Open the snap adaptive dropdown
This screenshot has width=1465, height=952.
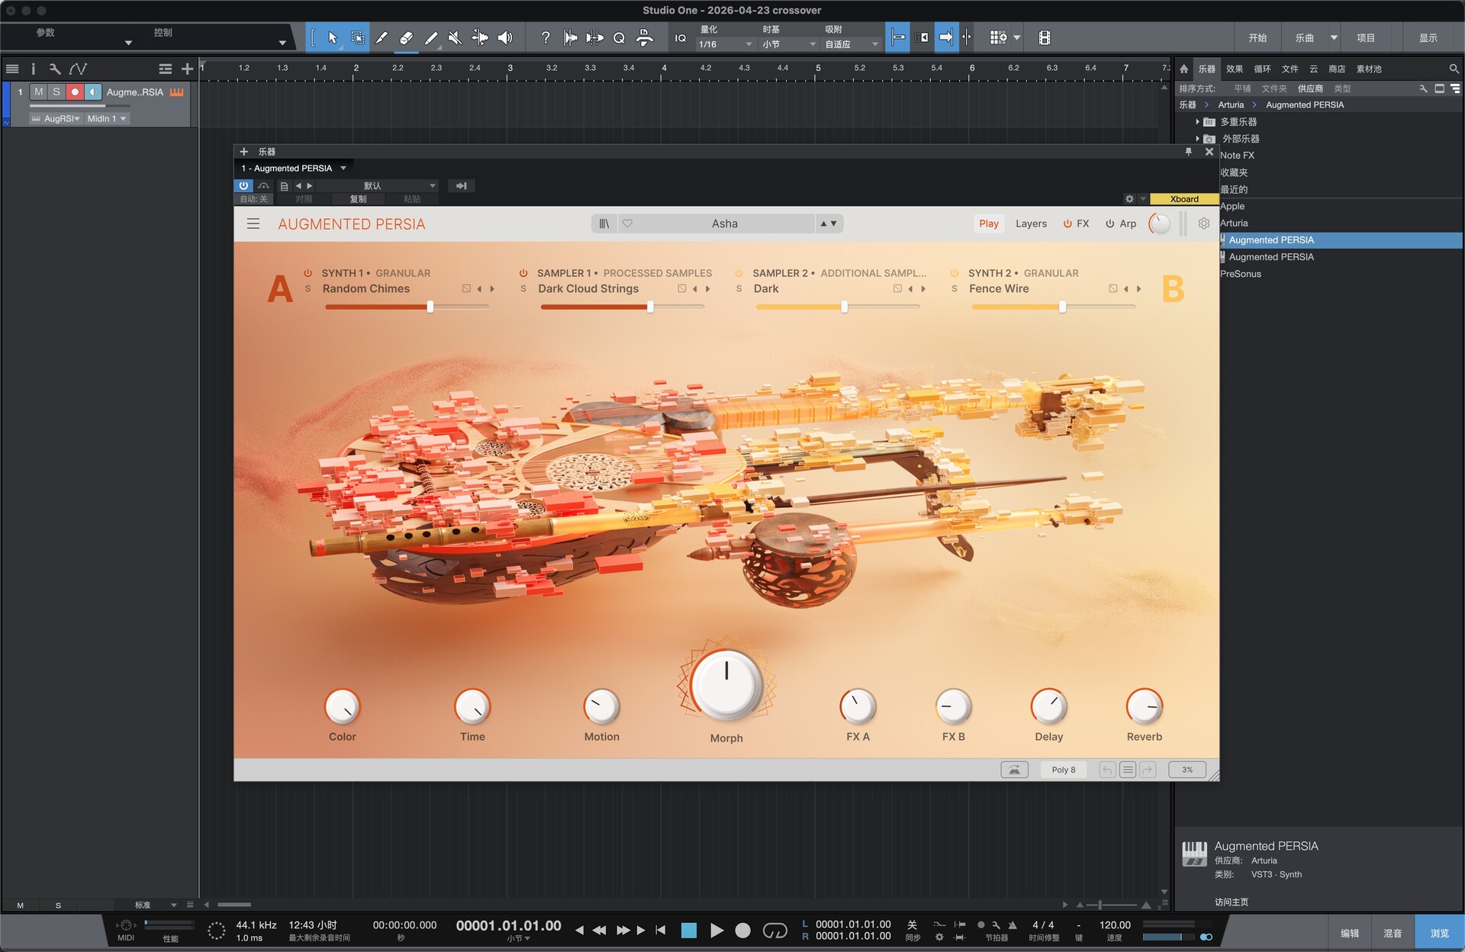tap(852, 44)
